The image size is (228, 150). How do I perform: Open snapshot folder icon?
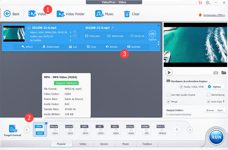pyautogui.click(x=224, y=72)
